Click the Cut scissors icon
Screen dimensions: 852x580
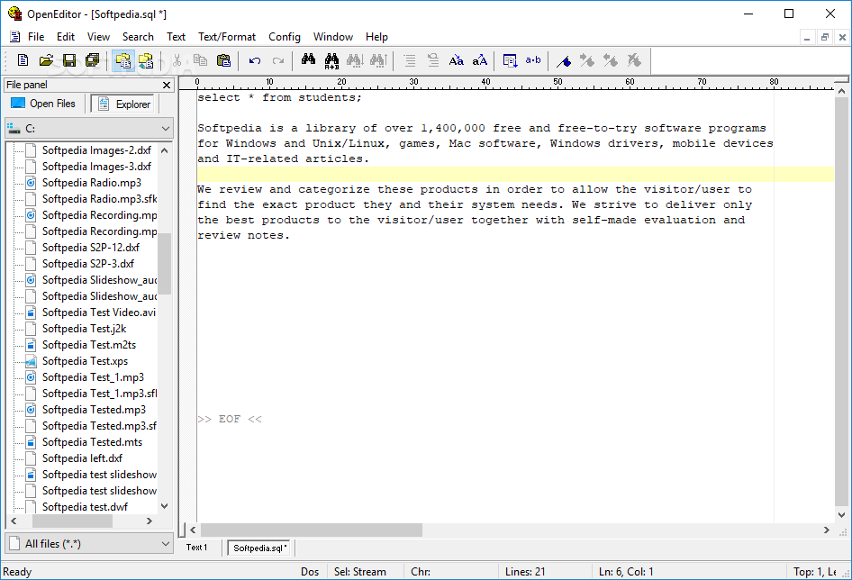[177, 60]
